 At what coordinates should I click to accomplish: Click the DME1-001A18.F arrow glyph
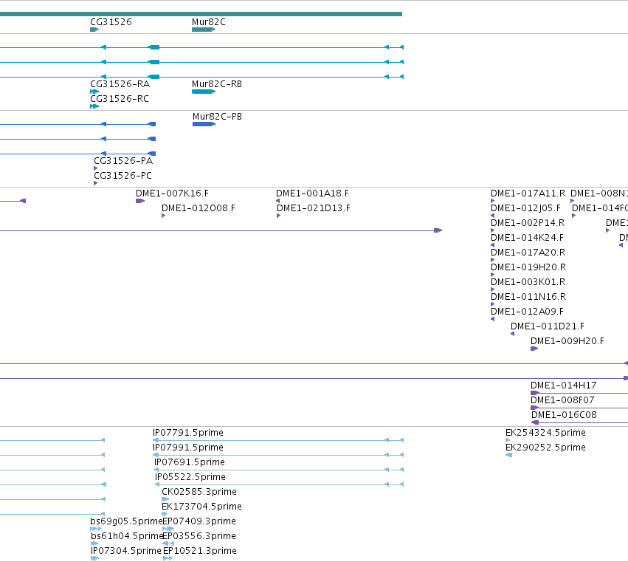click(278, 201)
